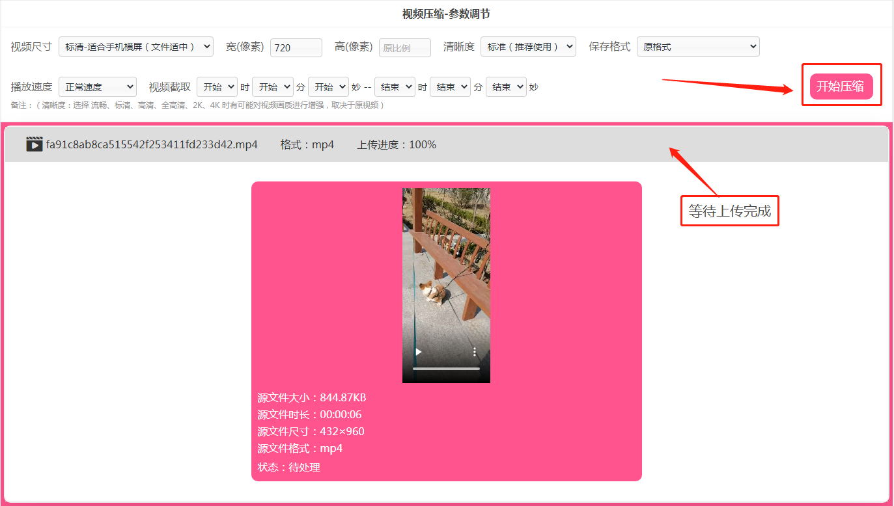Open the 保存格式 output format dropdown

coord(698,47)
